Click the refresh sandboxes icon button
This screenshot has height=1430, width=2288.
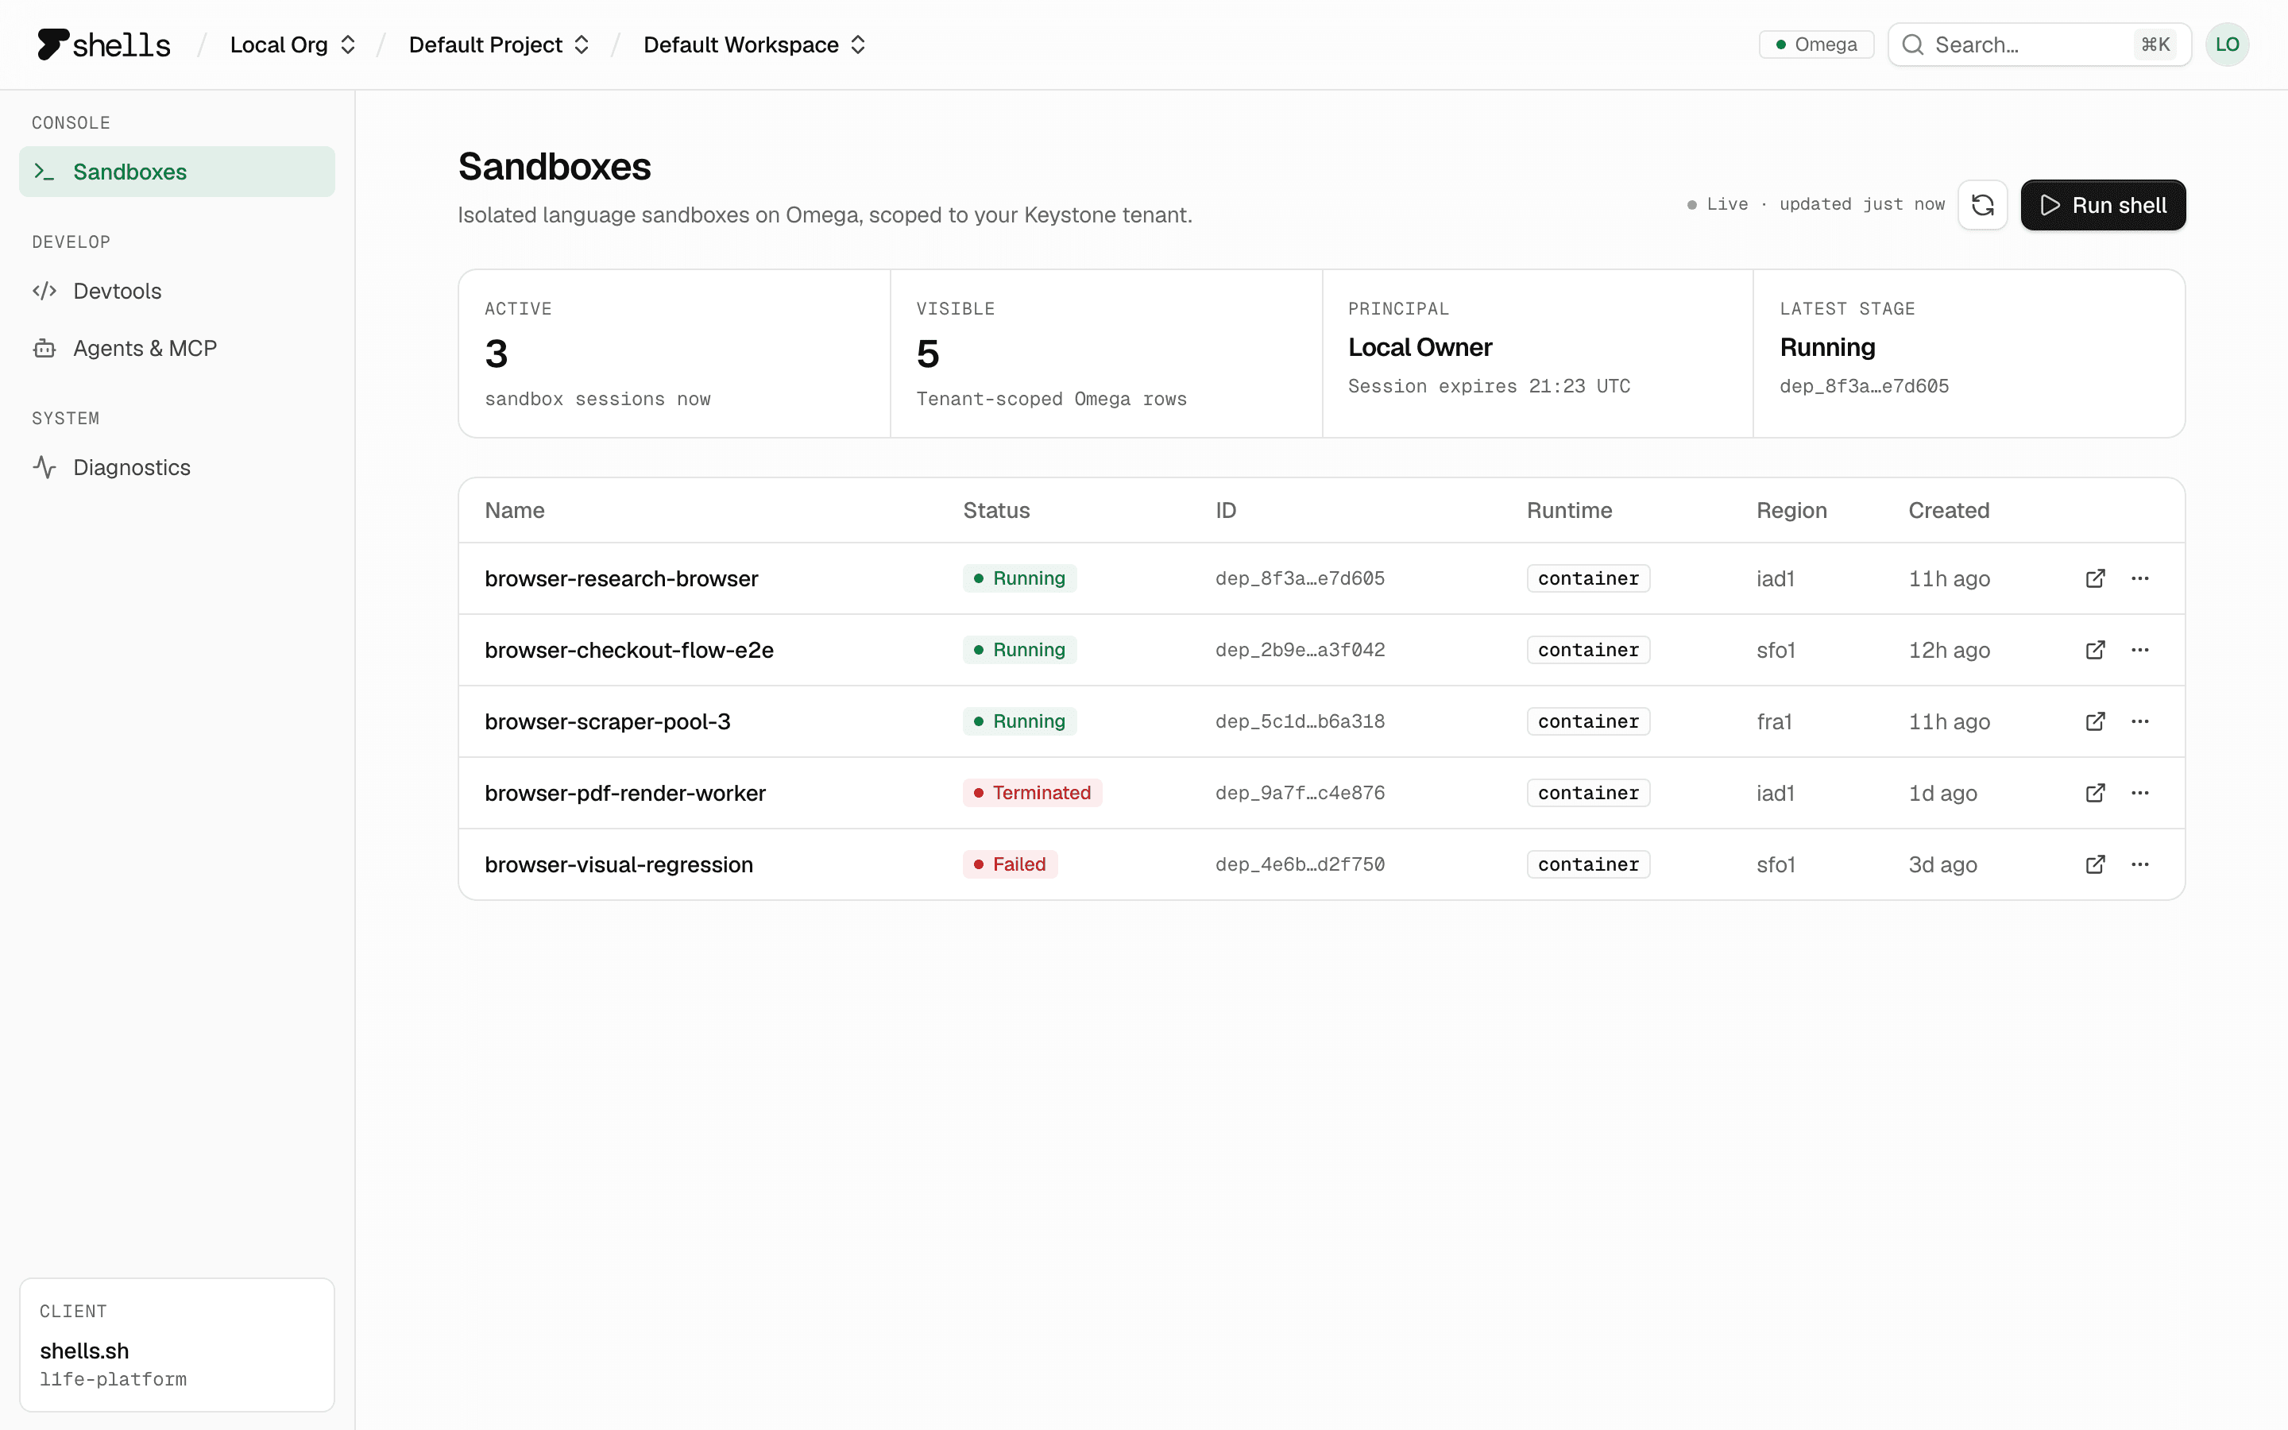(x=1981, y=204)
